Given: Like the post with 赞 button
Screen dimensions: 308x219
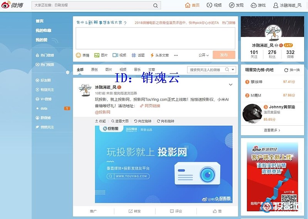Looking at the screenshot, I should pos(217,211).
